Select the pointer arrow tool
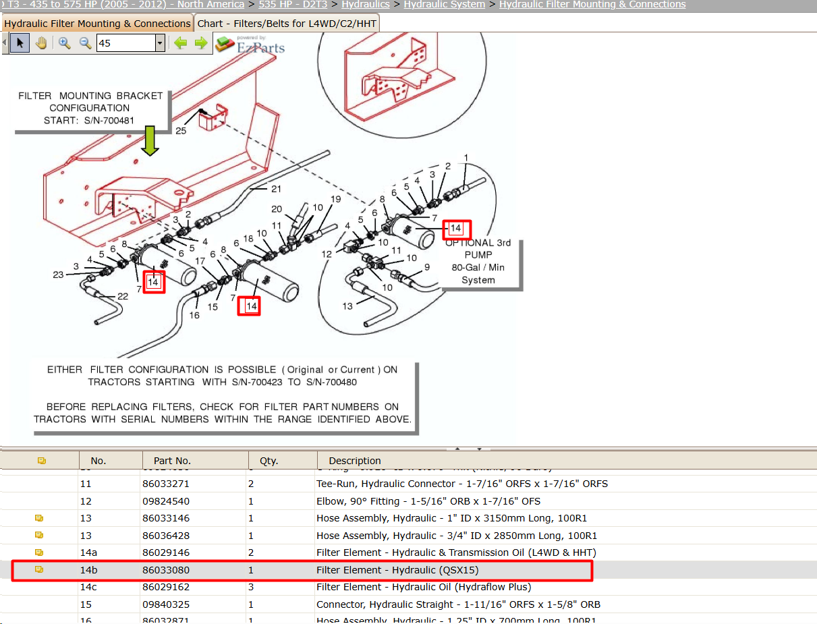This screenshot has width=817, height=624. 20,43
